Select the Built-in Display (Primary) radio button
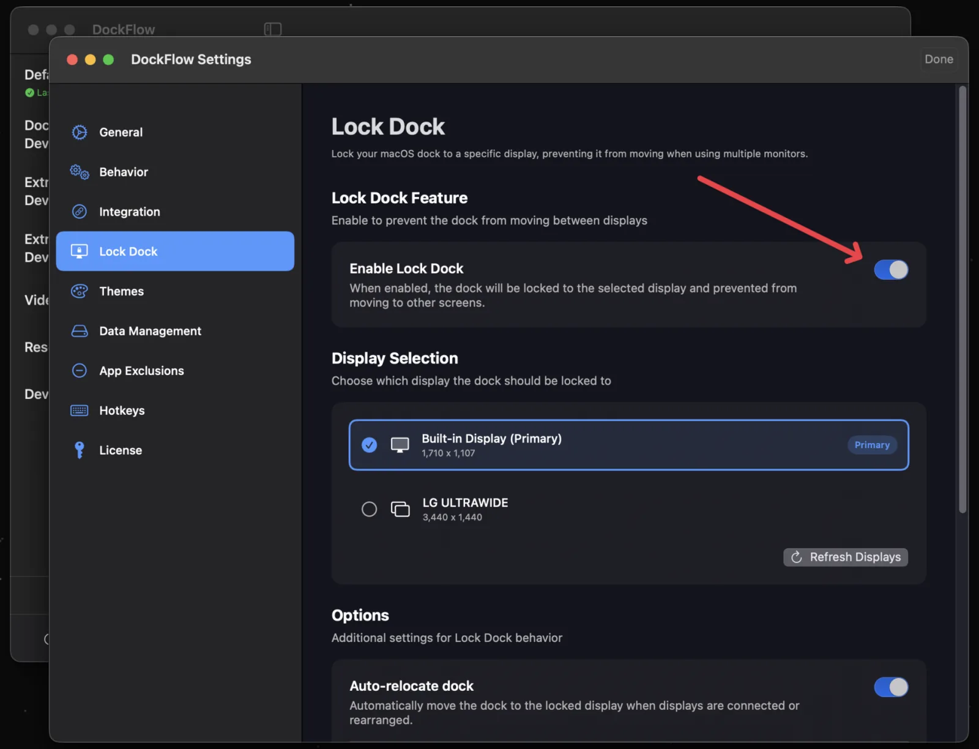This screenshot has height=749, width=979. point(369,445)
